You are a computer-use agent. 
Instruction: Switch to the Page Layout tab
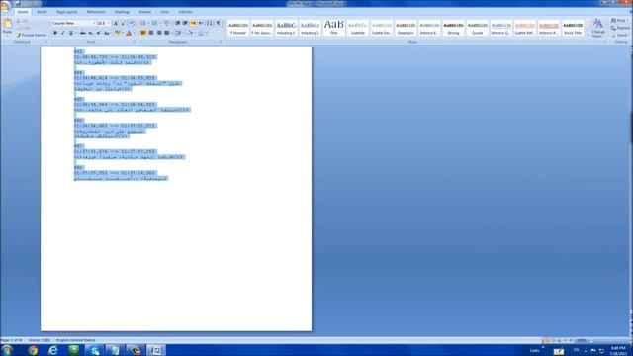click(x=66, y=12)
